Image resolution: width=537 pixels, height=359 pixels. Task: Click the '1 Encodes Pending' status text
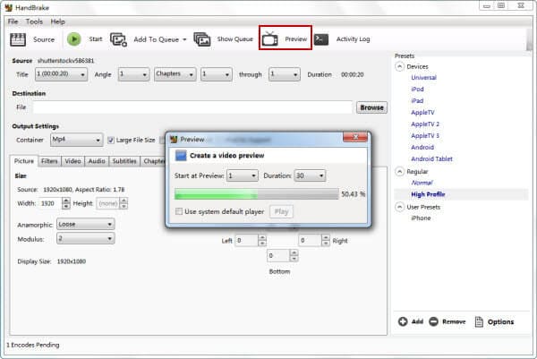33,345
